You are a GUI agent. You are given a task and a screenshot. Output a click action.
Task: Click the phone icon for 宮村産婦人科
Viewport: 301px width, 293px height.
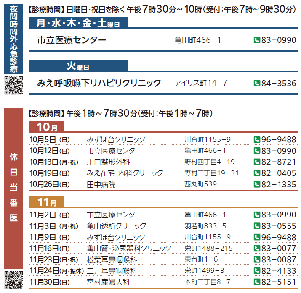click(x=256, y=282)
